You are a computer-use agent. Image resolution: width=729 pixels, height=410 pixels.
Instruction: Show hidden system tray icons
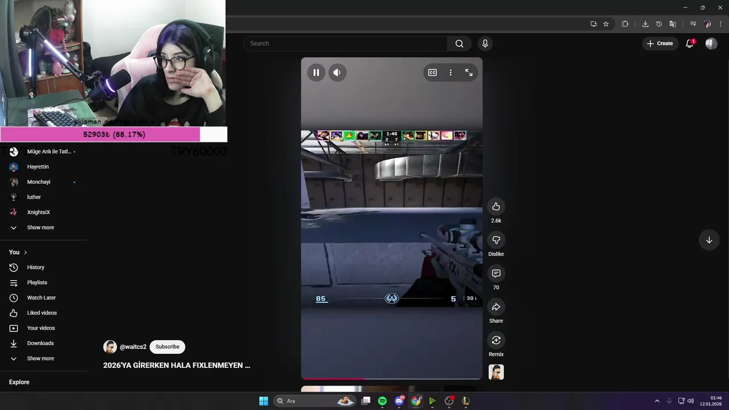click(657, 401)
